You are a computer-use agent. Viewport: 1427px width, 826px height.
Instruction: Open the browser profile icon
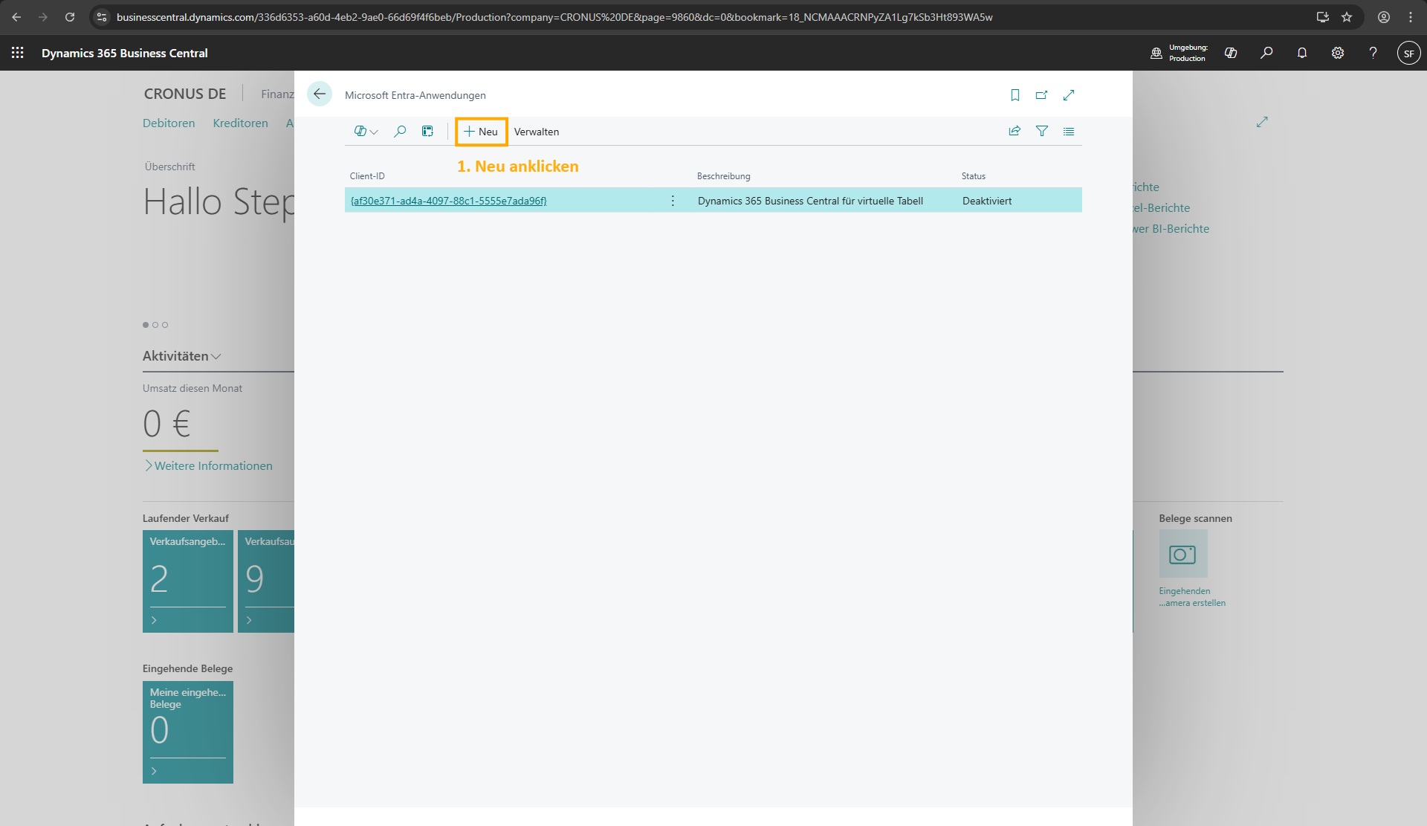point(1384,17)
